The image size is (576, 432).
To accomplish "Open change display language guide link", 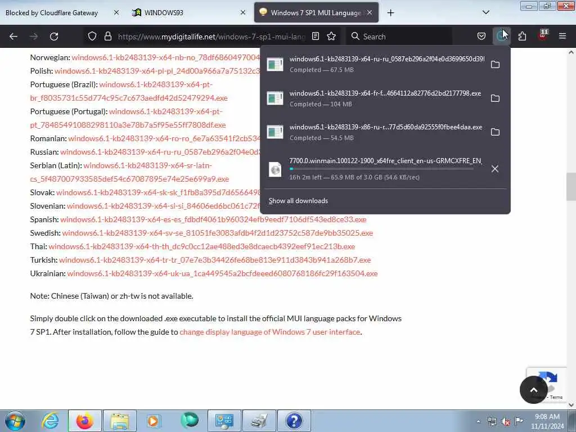I will point(270,332).
